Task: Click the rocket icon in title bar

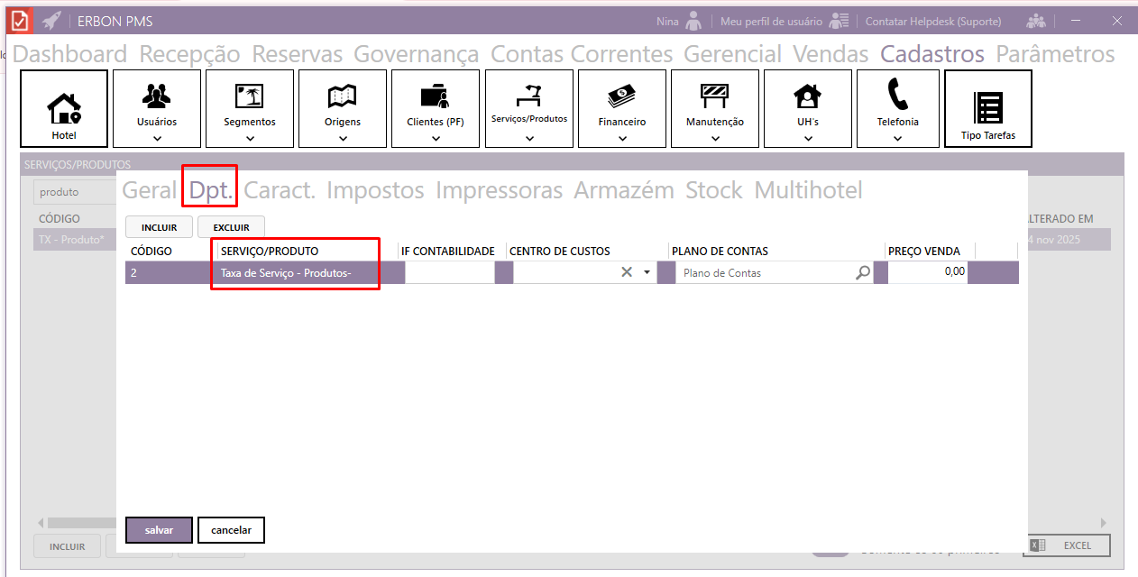Action: point(51,21)
